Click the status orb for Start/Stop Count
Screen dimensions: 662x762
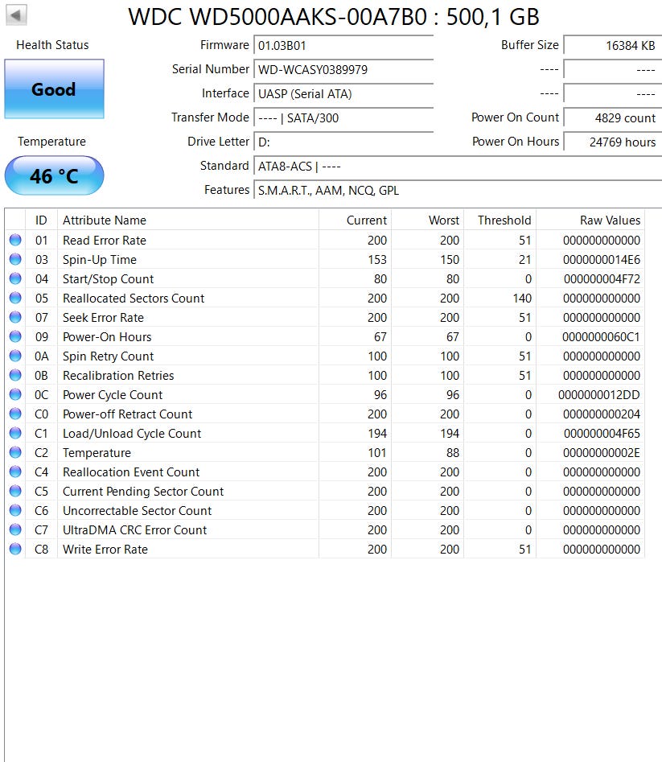[15, 278]
